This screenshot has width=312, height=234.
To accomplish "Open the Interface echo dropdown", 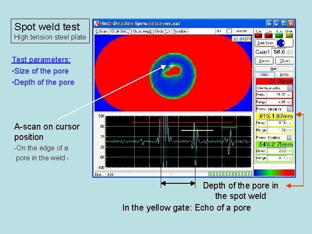I will coord(289,88).
